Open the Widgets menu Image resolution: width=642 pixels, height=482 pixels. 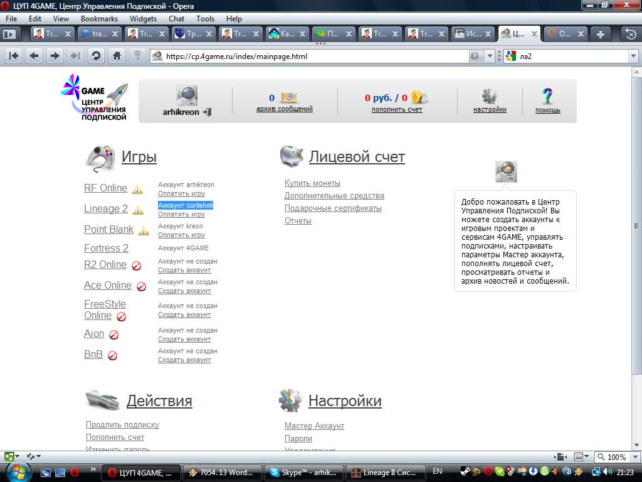[x=143, y=18]
